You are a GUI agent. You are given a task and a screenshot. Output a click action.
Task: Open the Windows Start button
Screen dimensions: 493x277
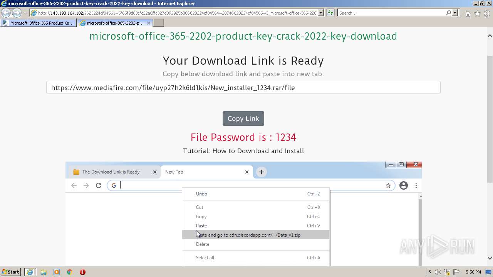click(x=11, y=272)
